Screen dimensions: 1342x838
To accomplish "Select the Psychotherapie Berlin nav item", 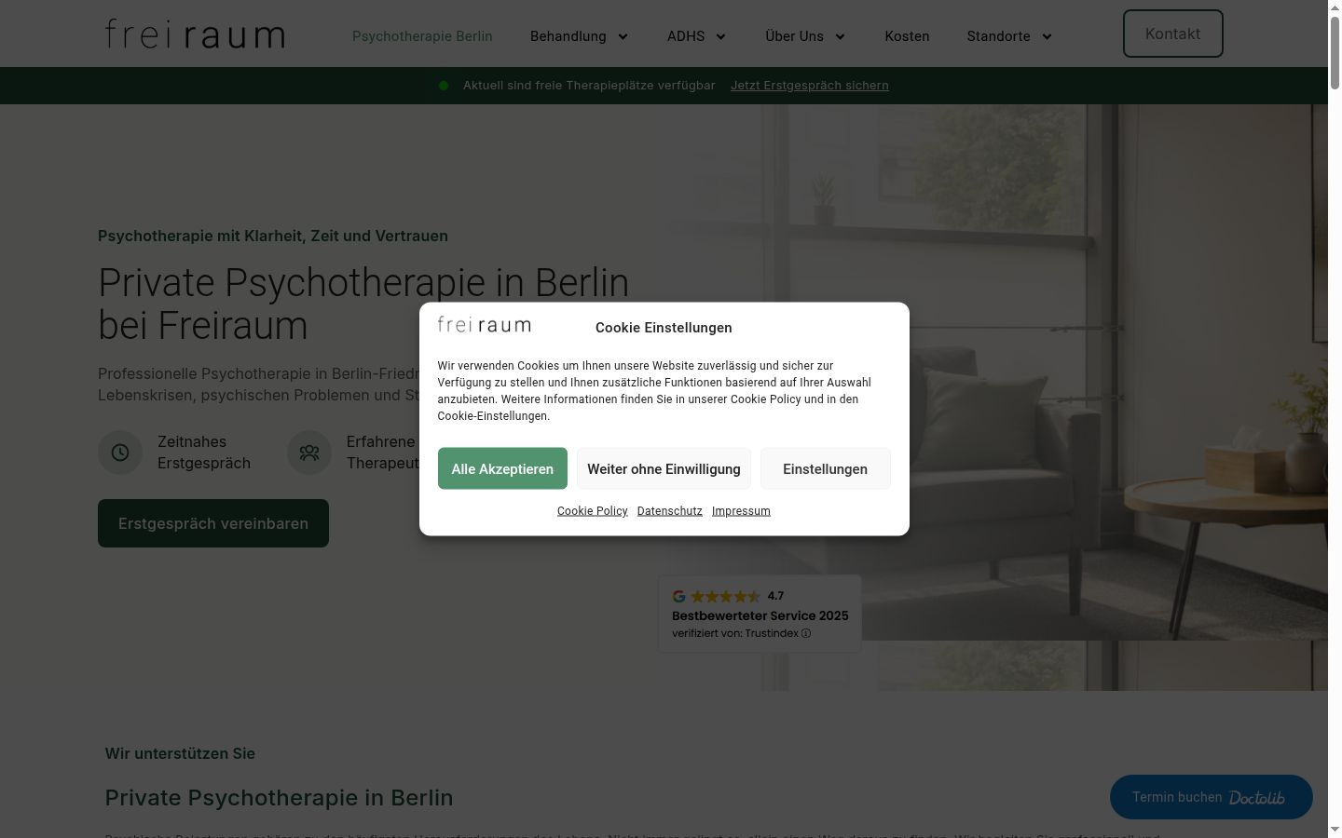I will pos(422,36).
